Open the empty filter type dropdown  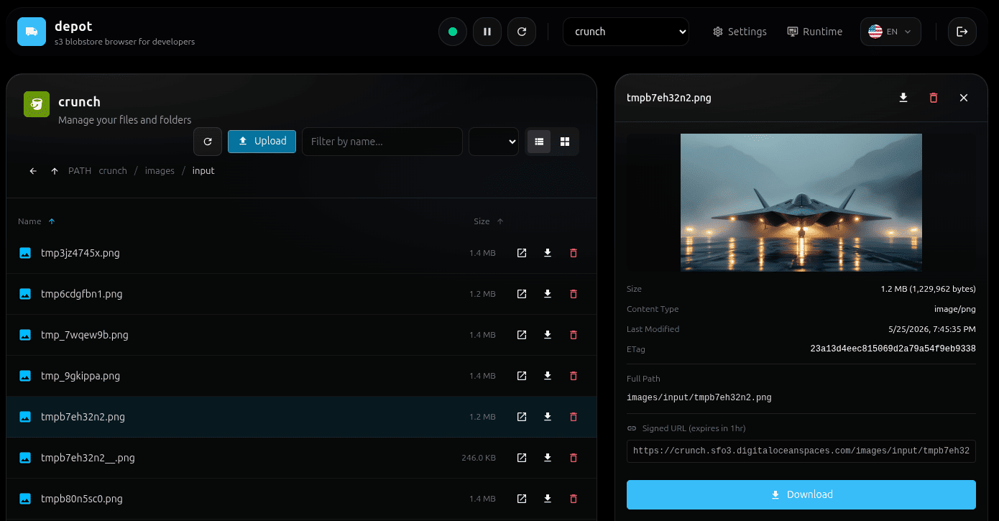[x=494, y=142]
